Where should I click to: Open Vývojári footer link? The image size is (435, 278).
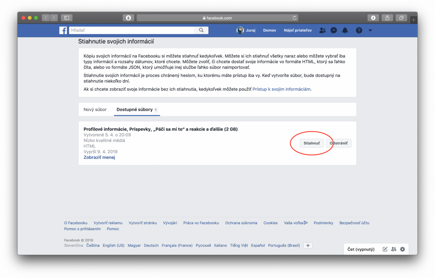pyautogui.click(x=170, y=223)
